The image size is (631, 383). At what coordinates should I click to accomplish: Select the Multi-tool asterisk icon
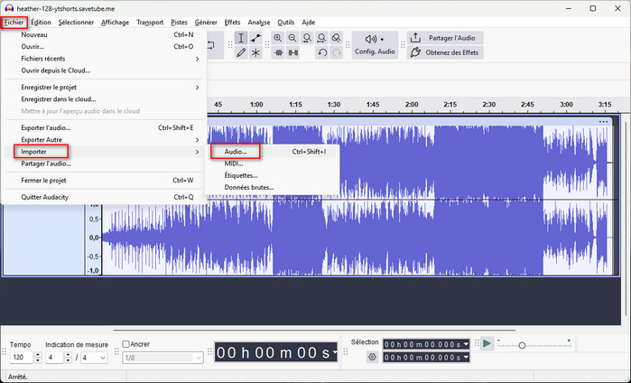coord(256,52)
